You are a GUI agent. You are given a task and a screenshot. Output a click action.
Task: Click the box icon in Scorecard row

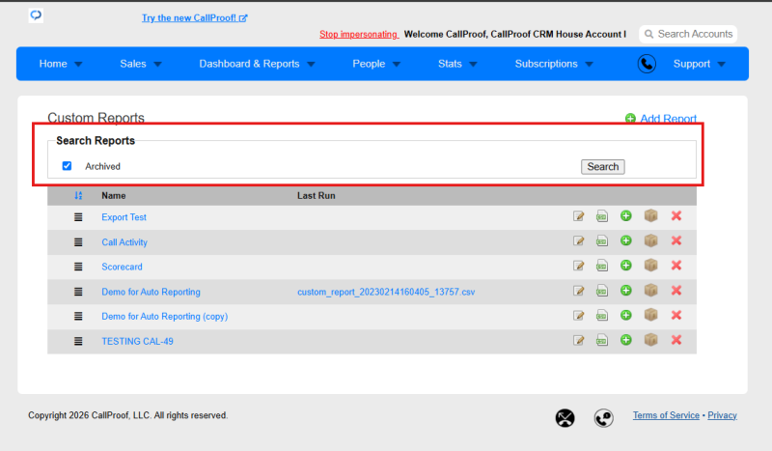tap(650, 265)
